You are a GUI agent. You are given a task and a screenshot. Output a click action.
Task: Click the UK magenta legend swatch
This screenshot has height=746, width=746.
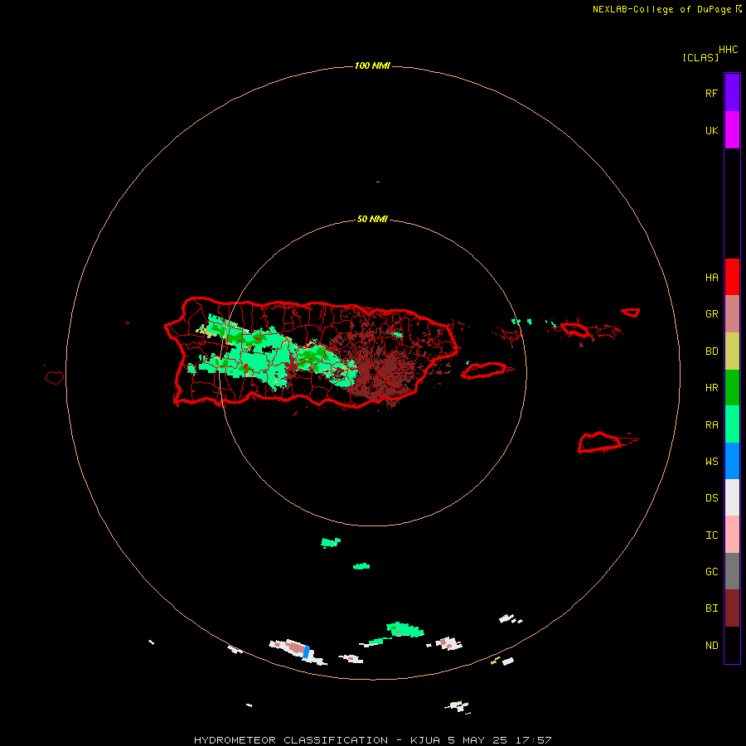tap(732, 130)
